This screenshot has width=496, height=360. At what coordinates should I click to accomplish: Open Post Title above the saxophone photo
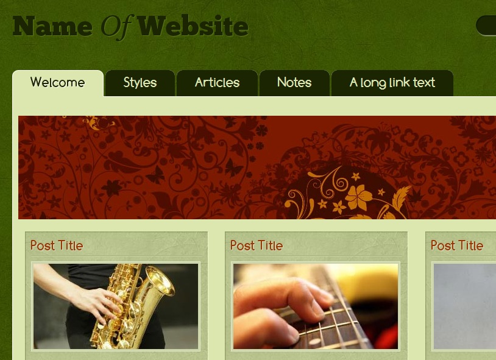click(x=57, y=245)
